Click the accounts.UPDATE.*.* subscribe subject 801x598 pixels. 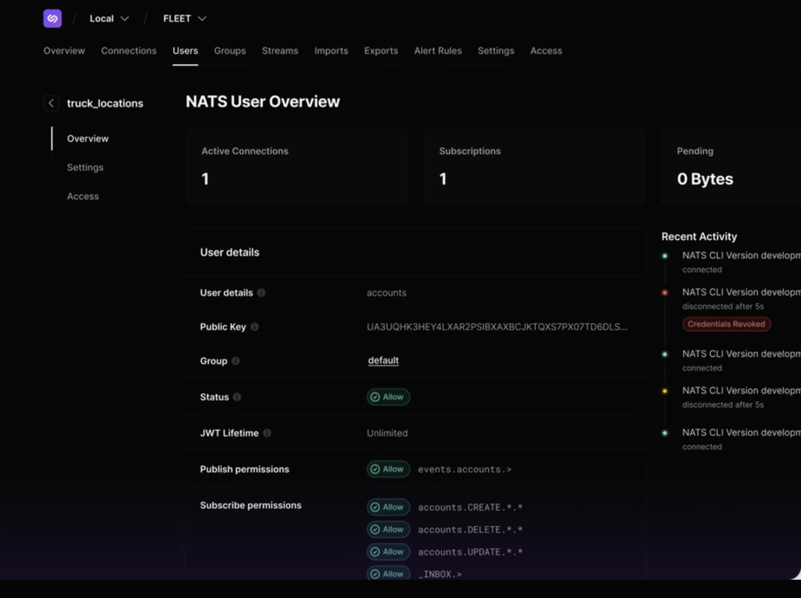tap(470, 552)
